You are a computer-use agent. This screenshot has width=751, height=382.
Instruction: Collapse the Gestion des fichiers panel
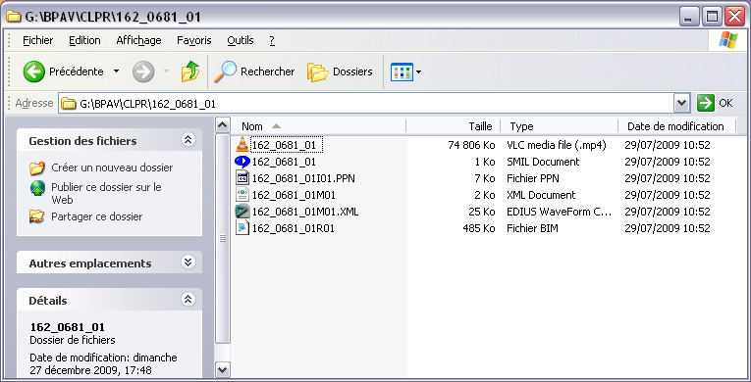[x=188, y=140]
